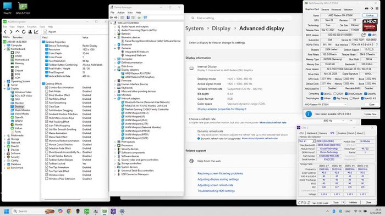Image resolution: width=385 pixels, height=216 pixels.
Task: Switch to Favorites tab in AIDA64
Action: coord(18,37)
